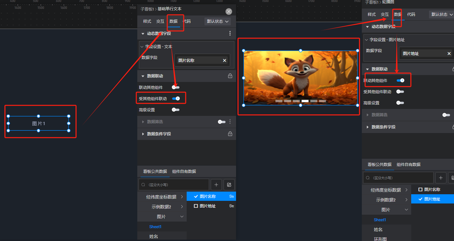This screenshot has width=454, height=241.
Task: Collapse 字段设置 - 图片地址 group
Action: coord(366,40)
